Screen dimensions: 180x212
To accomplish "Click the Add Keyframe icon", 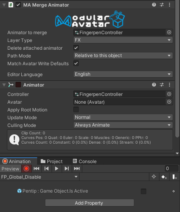I will tap(164, 177).
